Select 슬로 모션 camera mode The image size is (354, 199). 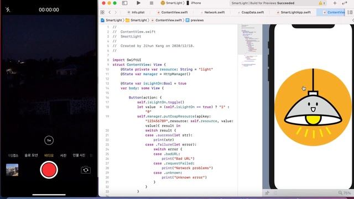[31, 155]
